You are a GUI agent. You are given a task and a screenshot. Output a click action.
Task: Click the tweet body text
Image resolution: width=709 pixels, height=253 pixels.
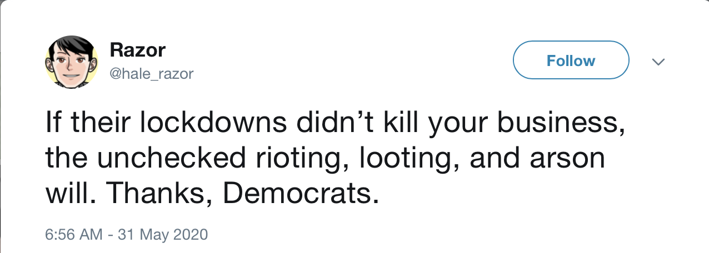click(333, 158)
